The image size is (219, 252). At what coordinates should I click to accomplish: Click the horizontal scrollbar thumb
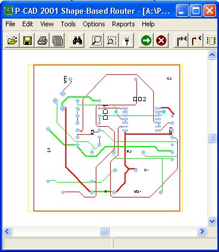tap(104, 232)
